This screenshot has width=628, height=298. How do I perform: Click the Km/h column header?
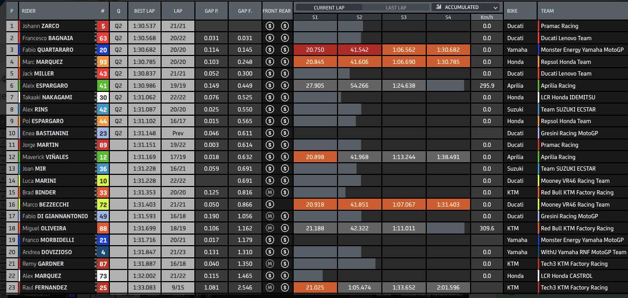[486, 17]
